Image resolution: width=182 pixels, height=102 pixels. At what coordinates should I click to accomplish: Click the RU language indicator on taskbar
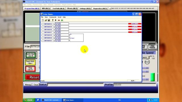coord(119,100)
